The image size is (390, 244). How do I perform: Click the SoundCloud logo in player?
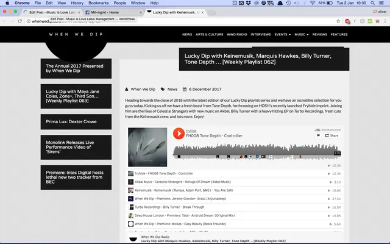point(327,130)
